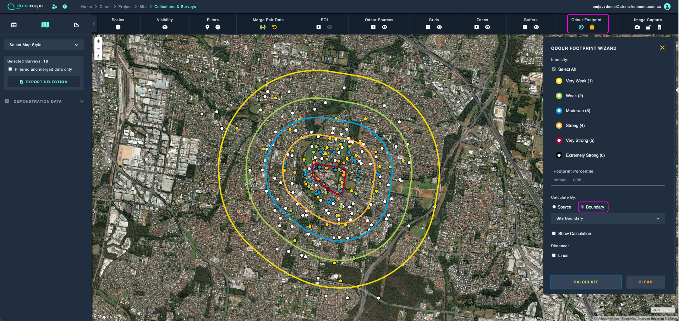Click the Image Capture document download icon
The height and width of the screenshot is (321, 679).
[x=659, y=27]
